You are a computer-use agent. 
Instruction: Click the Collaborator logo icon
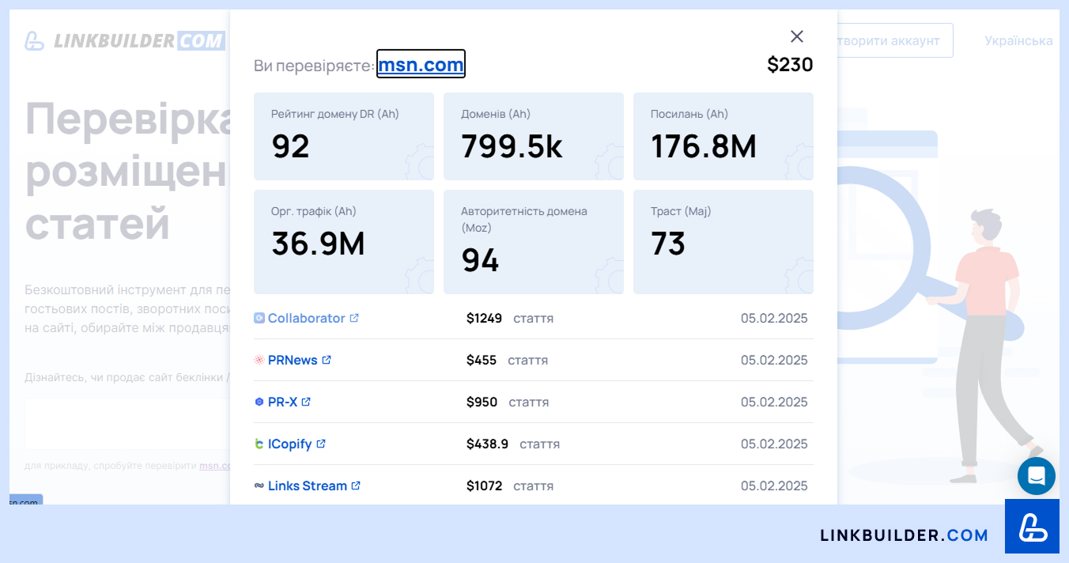click(259, 318)
